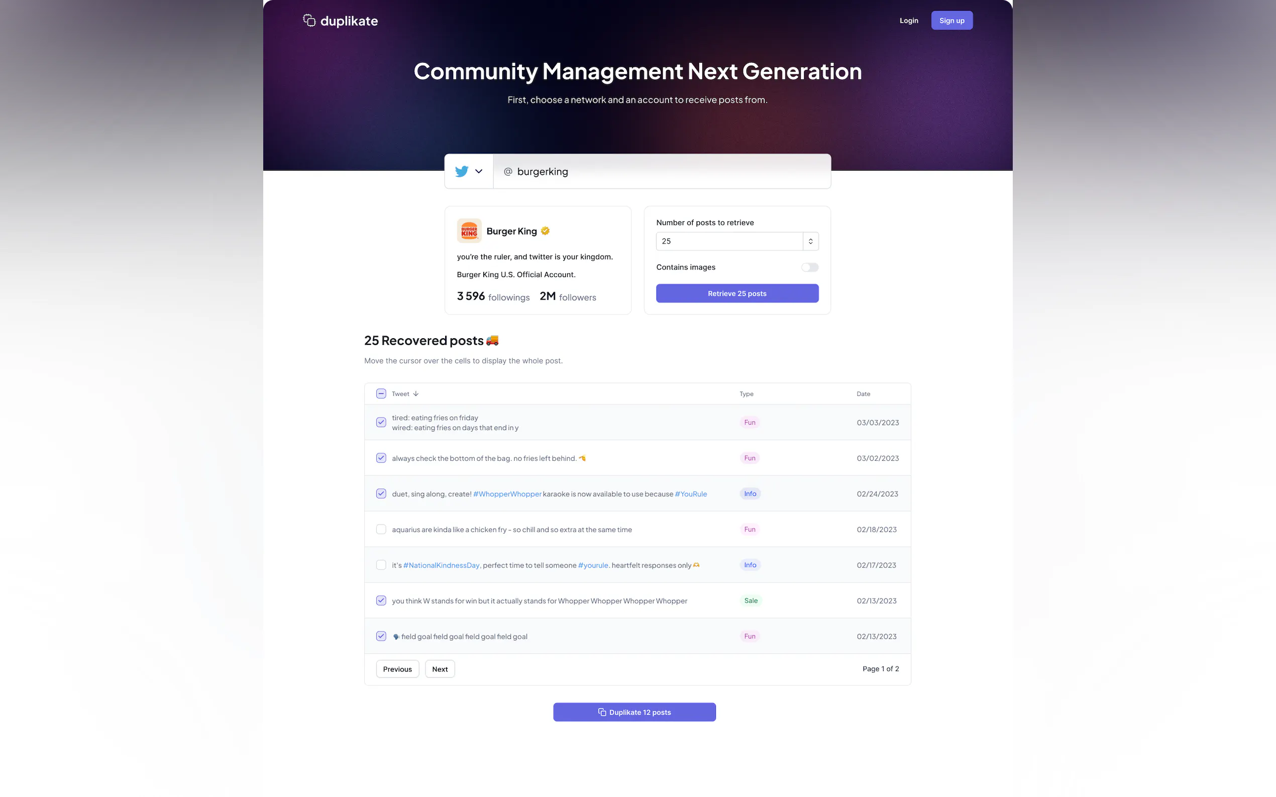Toggle the Contains images switch
The image size is (1276, 797).
pos(809,267)
